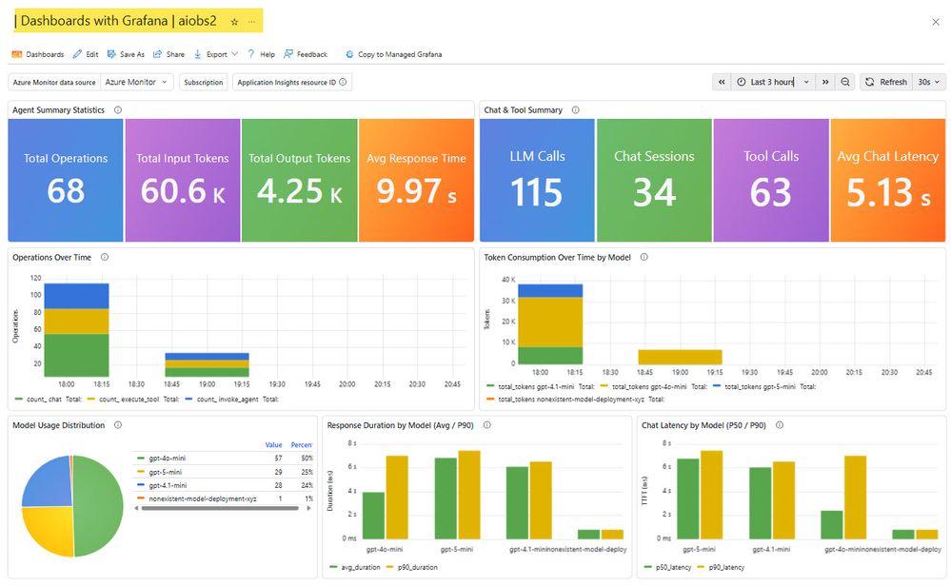Select nonexistent-model-deployment-xyz row in pie legend
The height and width of the screenshot is (586, 951).
pos(224,498)
